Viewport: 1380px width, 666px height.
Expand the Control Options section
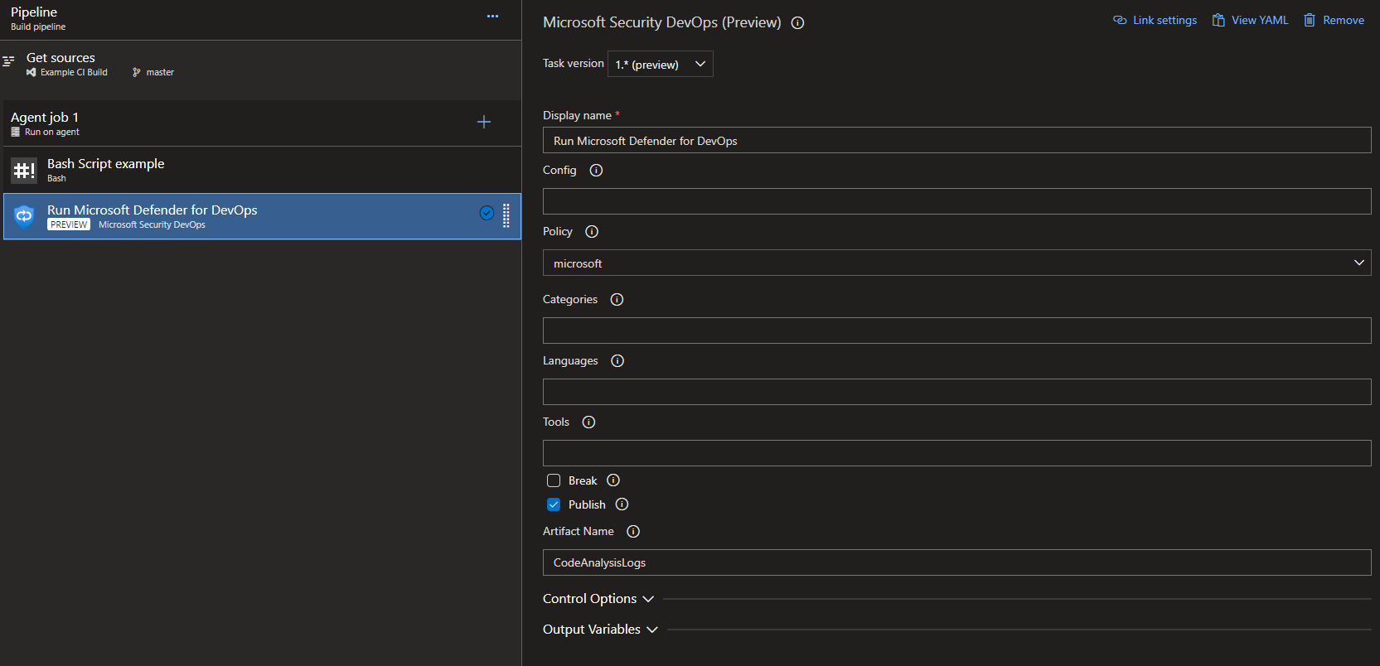point(598,599)
